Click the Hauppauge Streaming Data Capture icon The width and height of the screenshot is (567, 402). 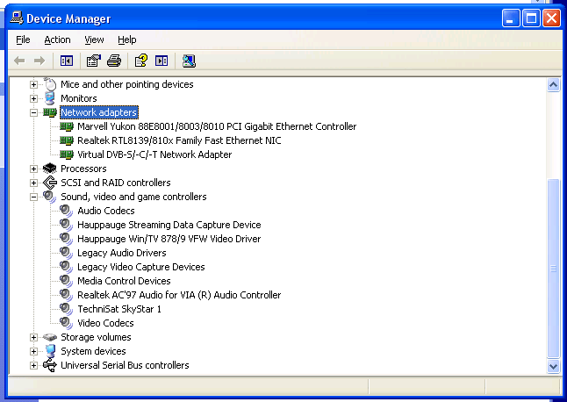[66, 225]
